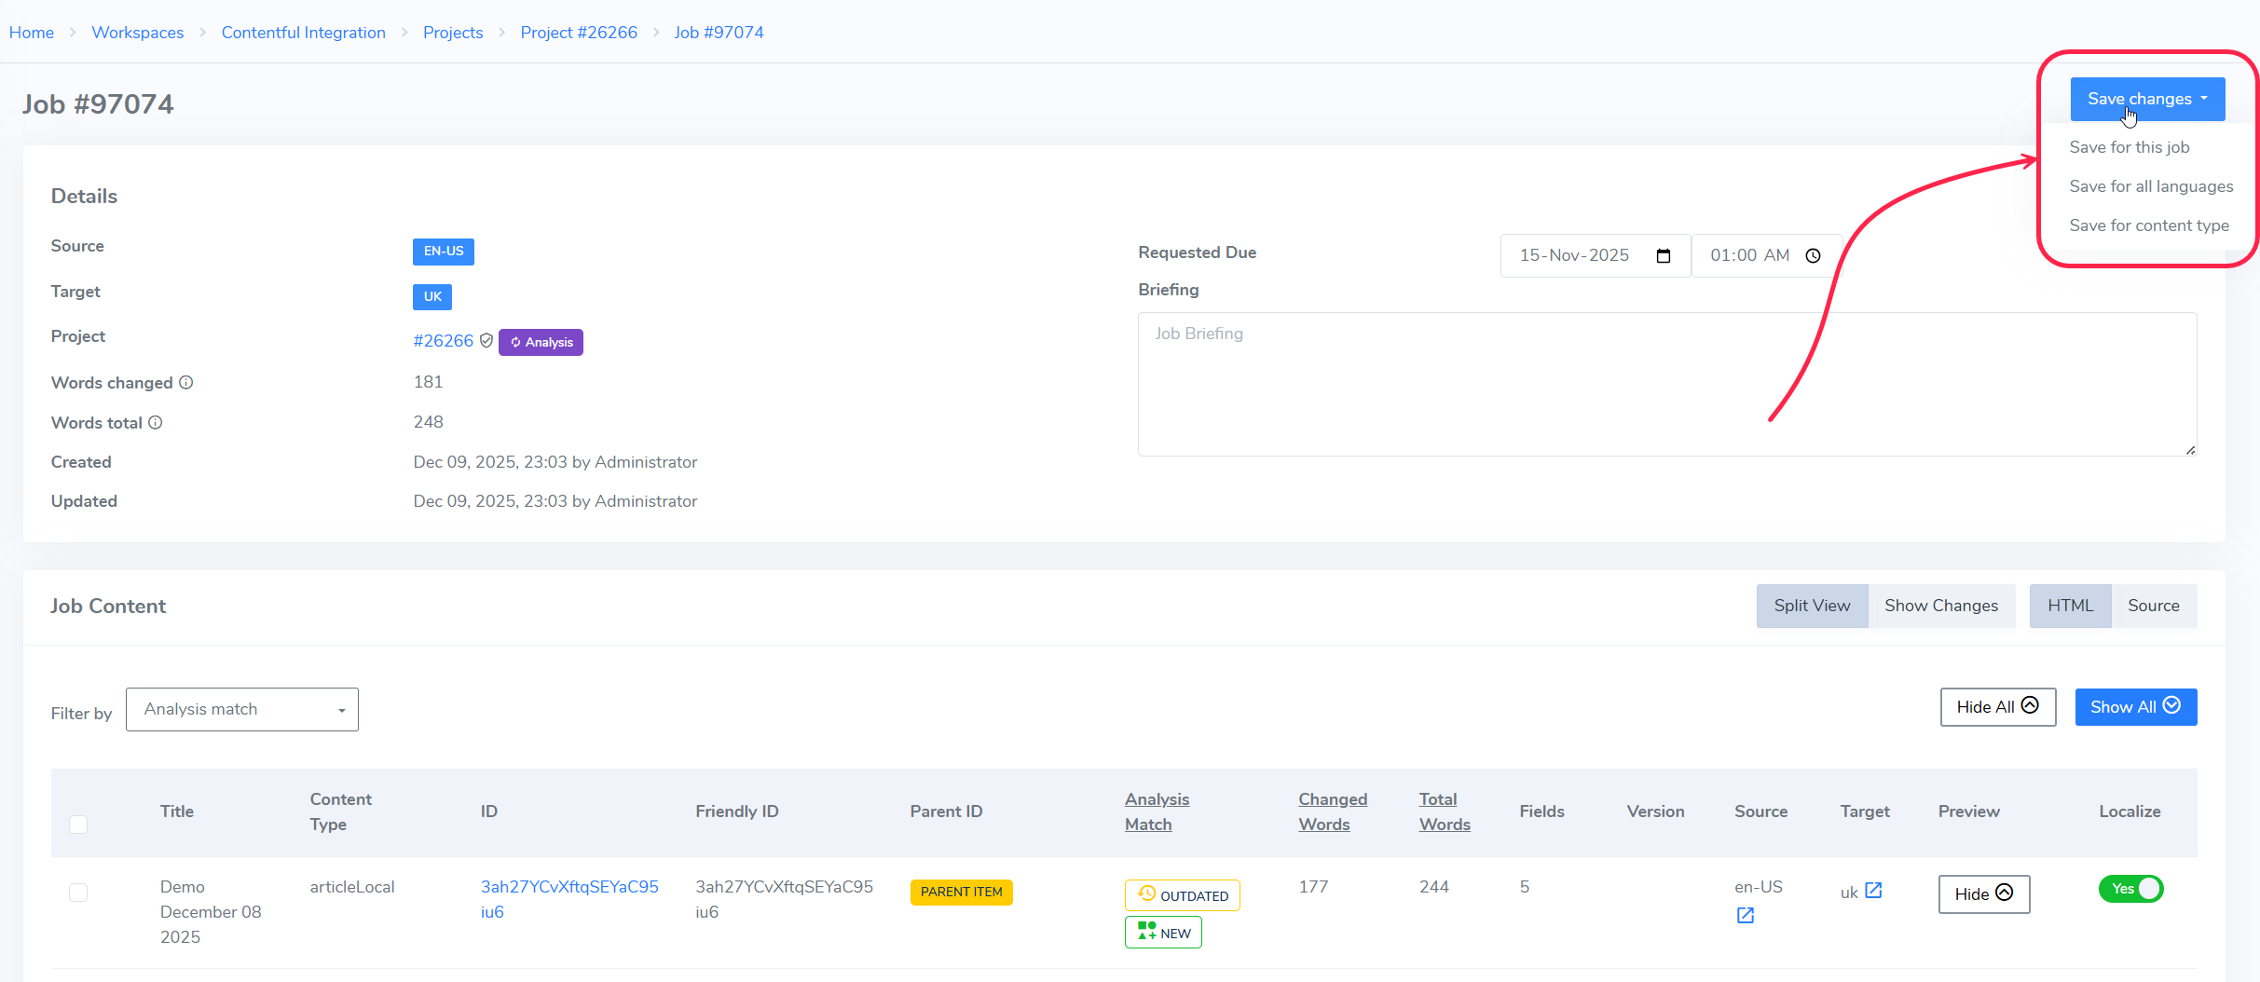Sort by Analysis Match column
The image size is (2260, 982).
click(x=1157, y=812)
